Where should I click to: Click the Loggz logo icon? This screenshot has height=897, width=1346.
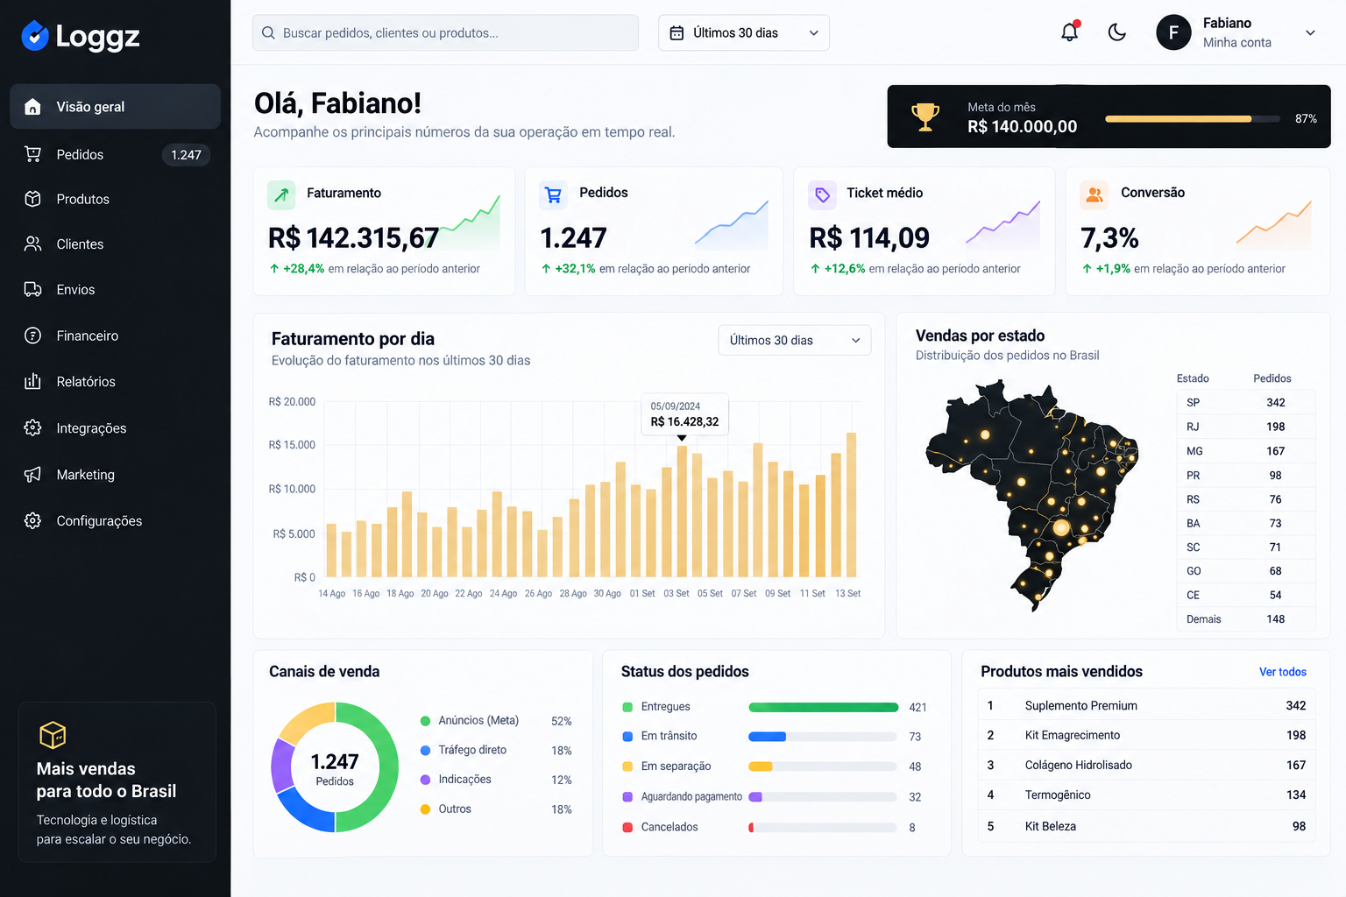(x=35, y=36)
